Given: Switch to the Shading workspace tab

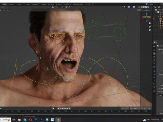Looking at the screenshot, I should pyautogui.click(x=44, y=4).
